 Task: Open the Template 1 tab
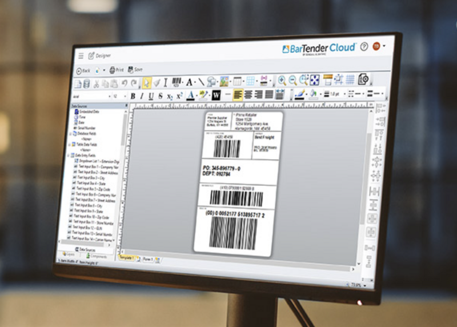pos(127,258)
